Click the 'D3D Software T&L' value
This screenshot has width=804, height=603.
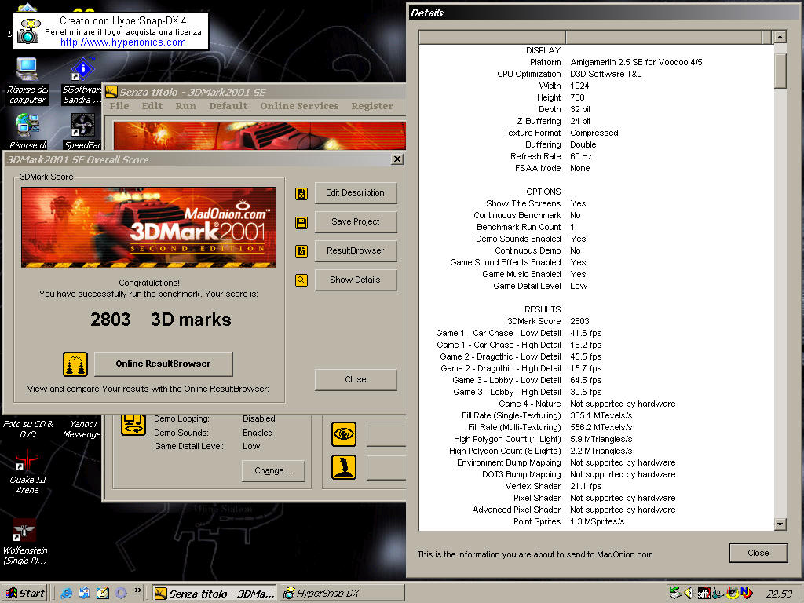coord(605,74)
